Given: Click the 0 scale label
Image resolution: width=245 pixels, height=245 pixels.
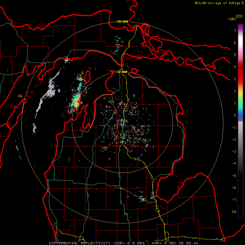Looking at the screenshot, I should (235, 115).
